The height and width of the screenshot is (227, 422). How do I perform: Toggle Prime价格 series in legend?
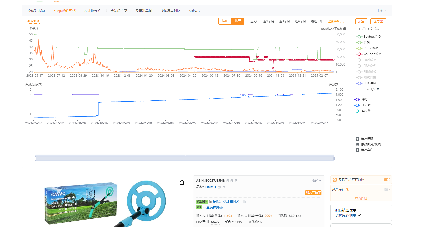[367, 48]
